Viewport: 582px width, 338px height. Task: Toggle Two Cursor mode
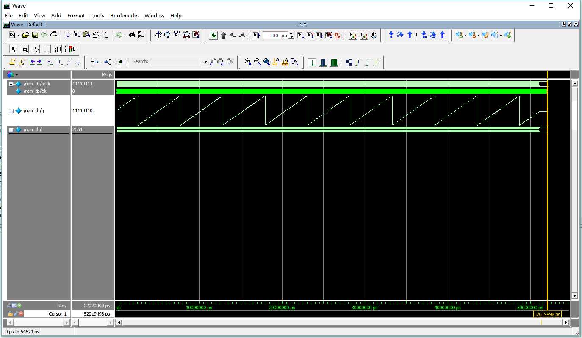tap(47, 49)
